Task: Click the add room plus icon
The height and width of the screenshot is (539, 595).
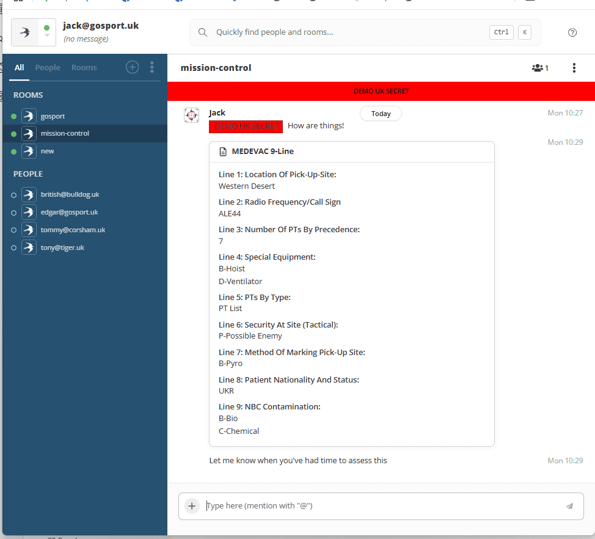Action: [133, 67]
